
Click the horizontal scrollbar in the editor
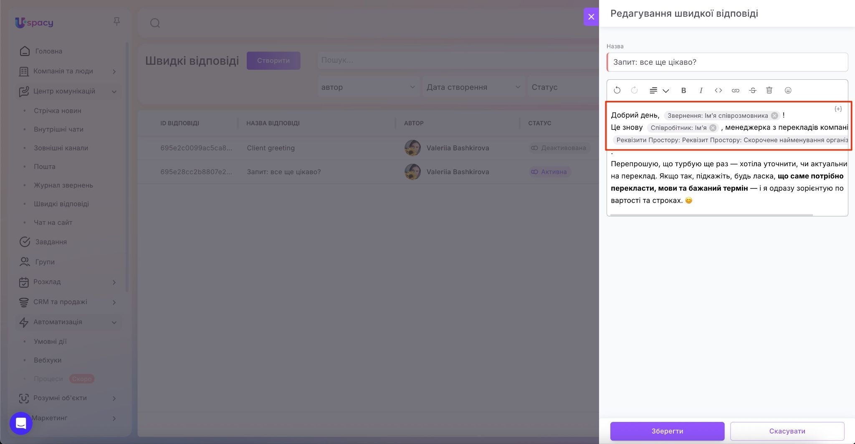(711, 215)
